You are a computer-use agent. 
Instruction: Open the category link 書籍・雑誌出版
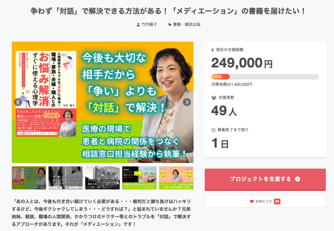(x=187, y=24)
